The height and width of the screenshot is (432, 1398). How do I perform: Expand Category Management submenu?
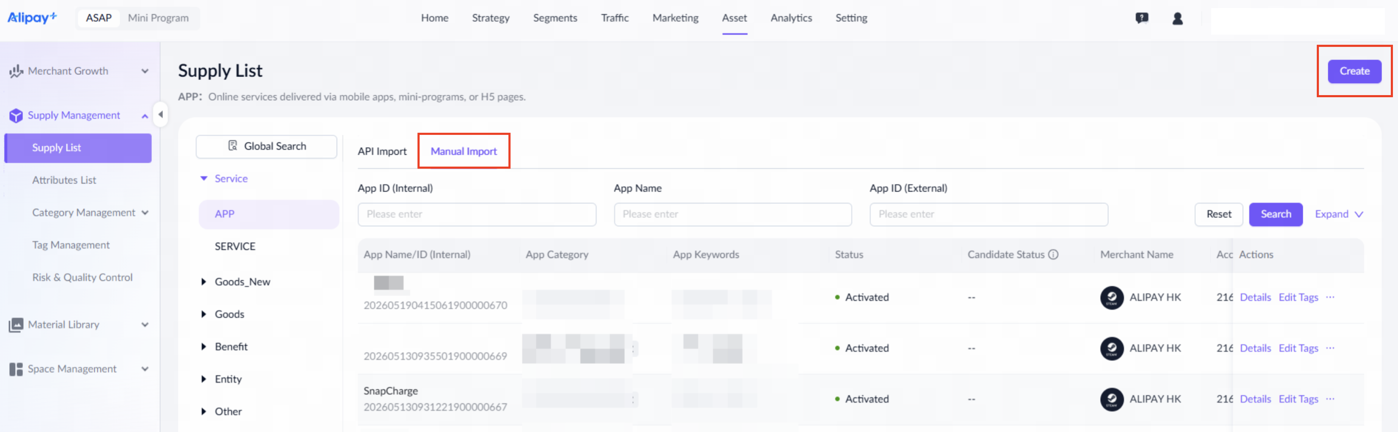coord(145,213)
